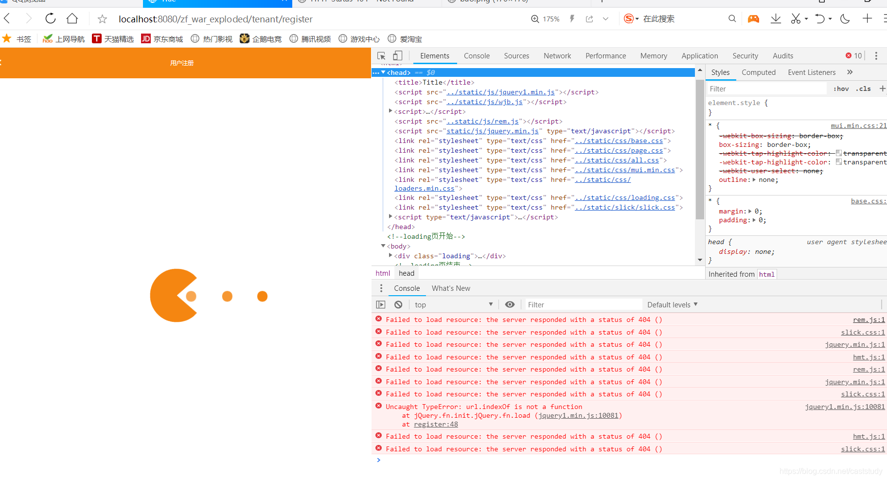Open the 热门影视 bookmark
This screenshot has height=480, width=887.
(x=212, y=39)
